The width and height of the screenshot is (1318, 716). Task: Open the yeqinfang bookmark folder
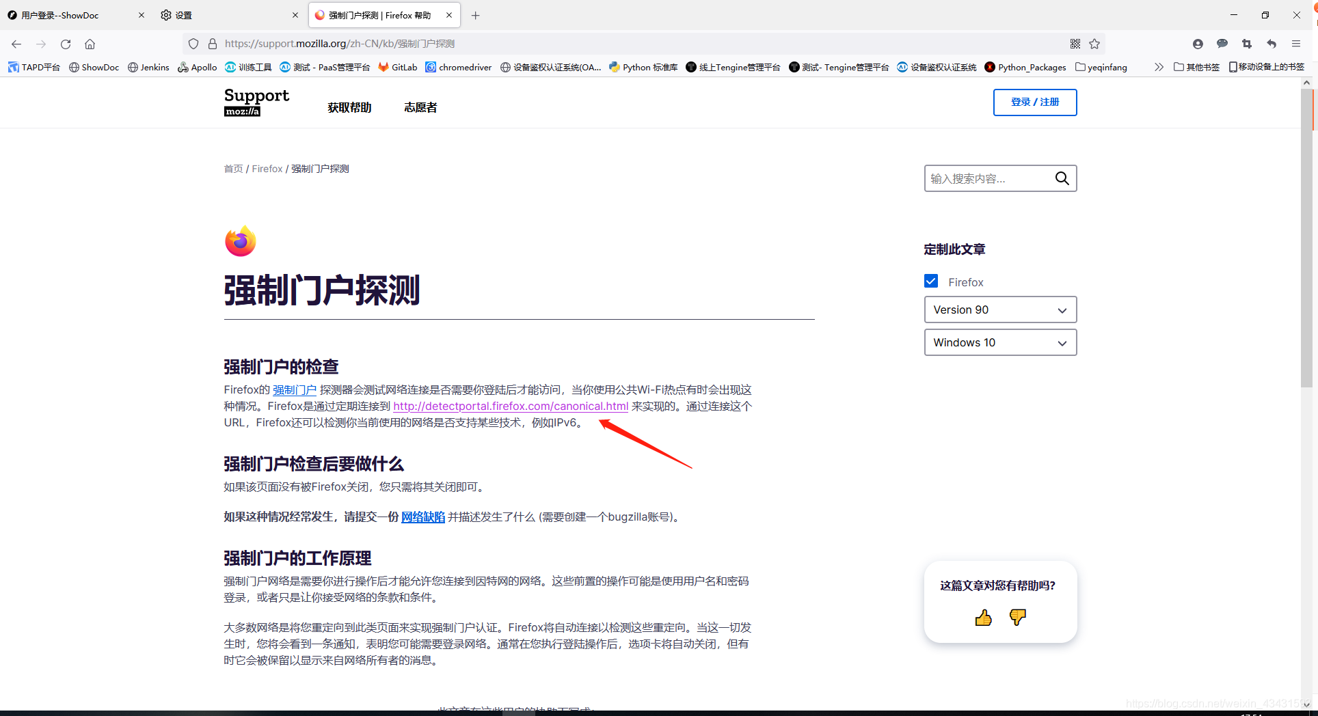pos(1101,67)
